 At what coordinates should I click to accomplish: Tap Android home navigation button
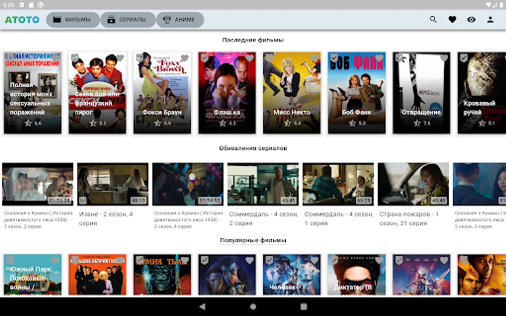[x=253, y=307]
